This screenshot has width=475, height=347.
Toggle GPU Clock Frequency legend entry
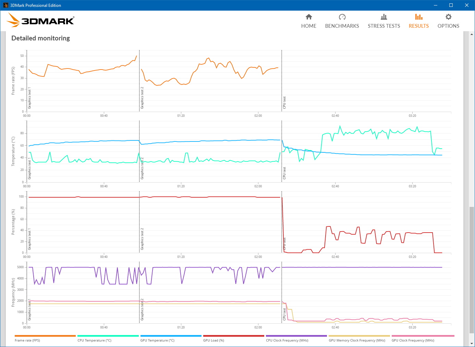pos(413,340)
